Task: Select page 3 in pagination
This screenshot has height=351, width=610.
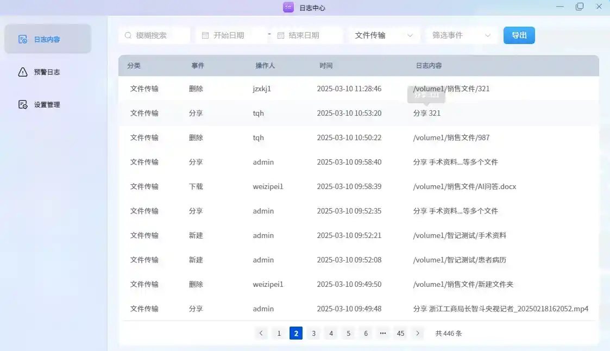Action: pos(313,333)
